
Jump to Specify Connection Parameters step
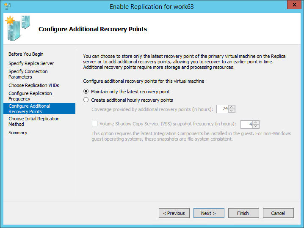click(28, 74)
